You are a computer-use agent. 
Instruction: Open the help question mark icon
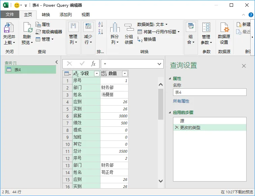(x=251, y=15)
